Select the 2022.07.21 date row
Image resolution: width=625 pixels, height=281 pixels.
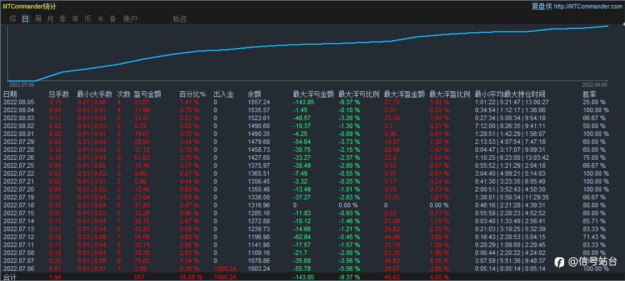click(x=312, y=181)
